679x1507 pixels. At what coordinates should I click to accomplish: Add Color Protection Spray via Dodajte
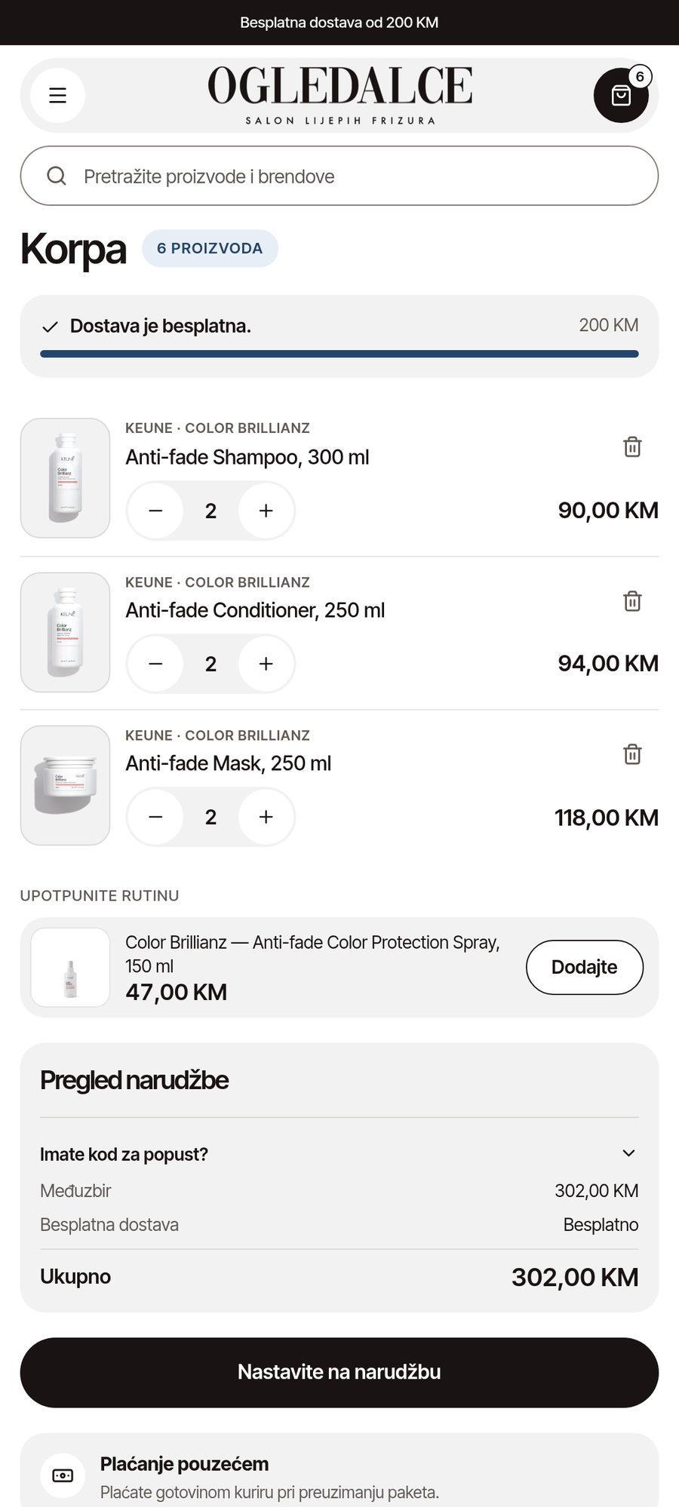coord(584,967)
